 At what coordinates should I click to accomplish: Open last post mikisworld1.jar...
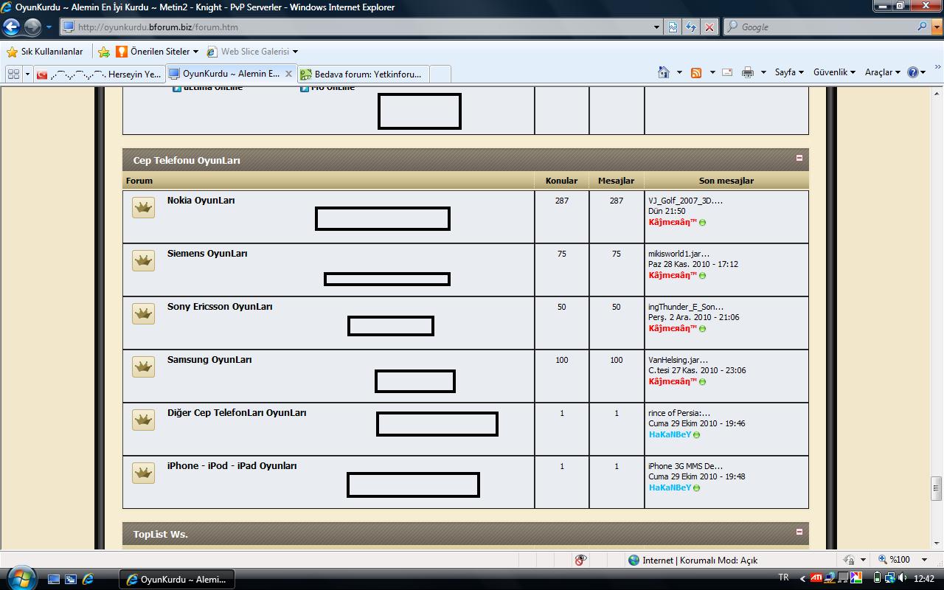click(x=678, y=254)
